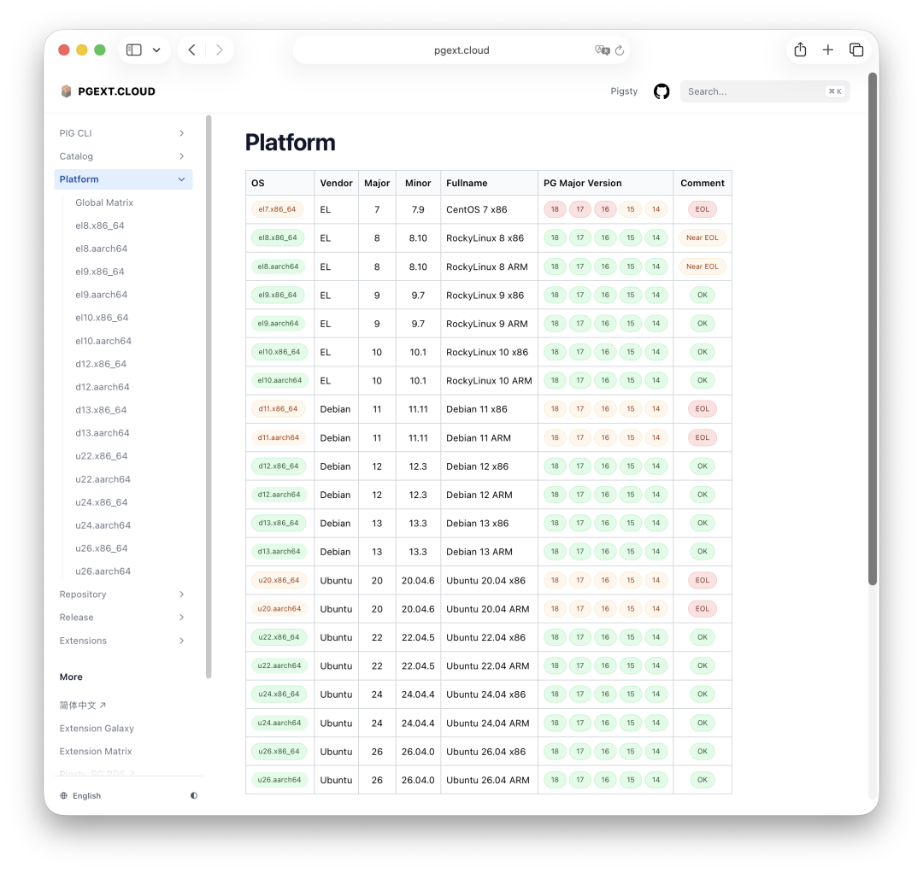Screen dimensions: 923x873
Task: Open the Extension Matrix link
Action: pyautogui.click(x=96, y=751)
